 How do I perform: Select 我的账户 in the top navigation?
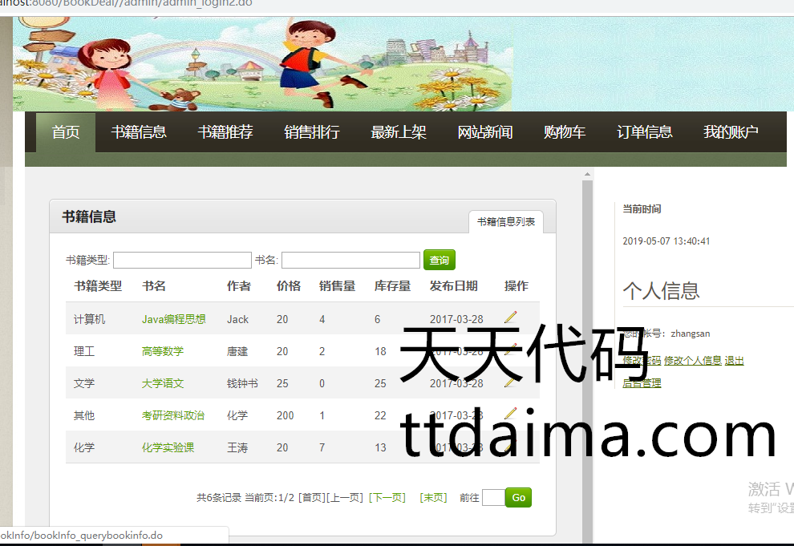(731, 132)
